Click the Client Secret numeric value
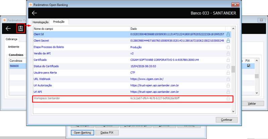268x139 pixels. click(177, 41)
